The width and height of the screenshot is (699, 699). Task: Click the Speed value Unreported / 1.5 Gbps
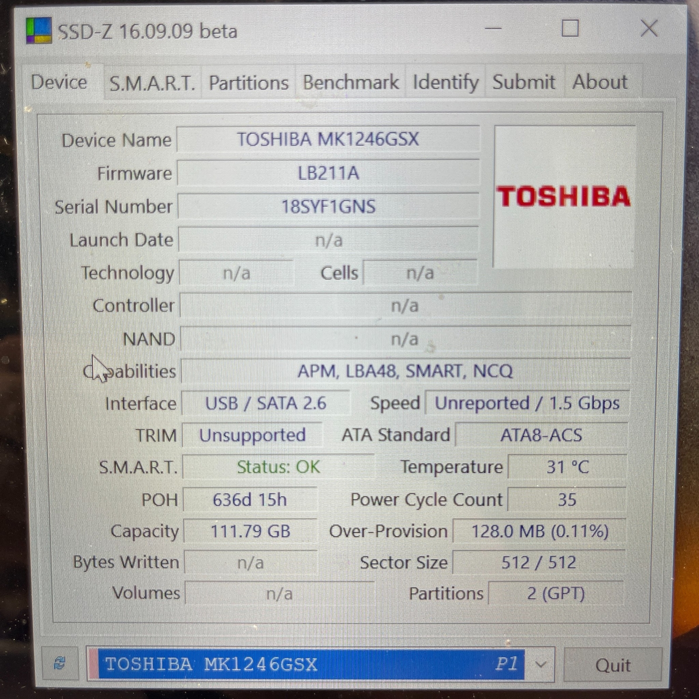527,403
